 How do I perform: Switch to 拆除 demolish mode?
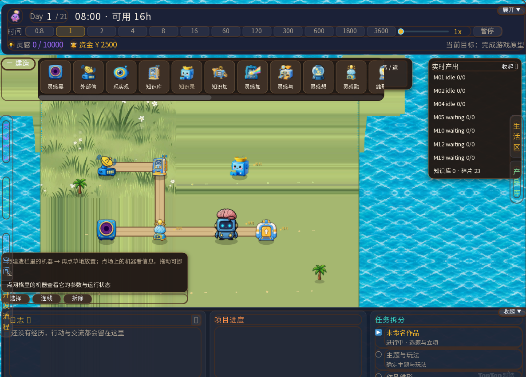78,298
